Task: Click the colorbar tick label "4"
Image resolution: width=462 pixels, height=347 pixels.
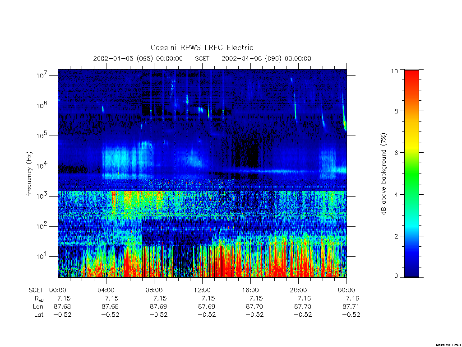Action: 396,194
